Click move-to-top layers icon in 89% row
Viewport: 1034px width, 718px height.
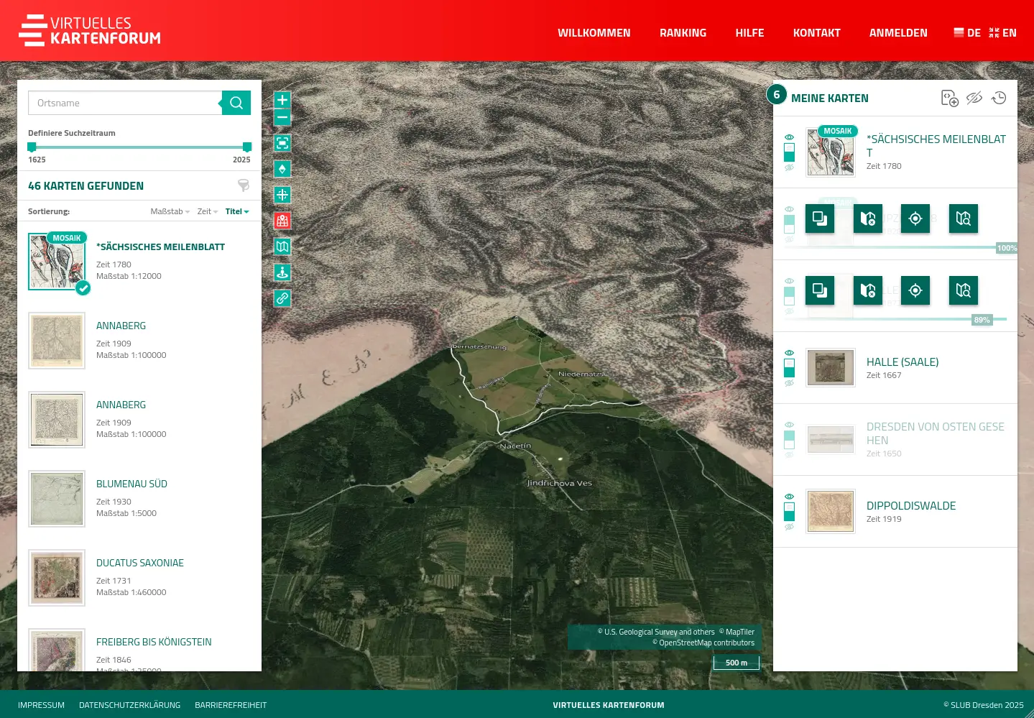pyautogui.click(x=820, y=290)
